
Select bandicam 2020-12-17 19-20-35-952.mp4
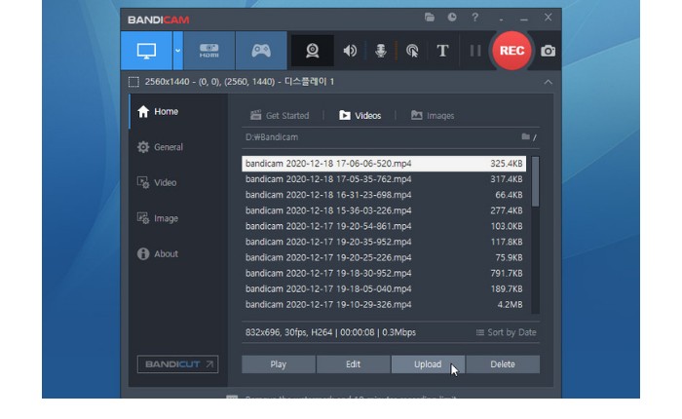384,242
